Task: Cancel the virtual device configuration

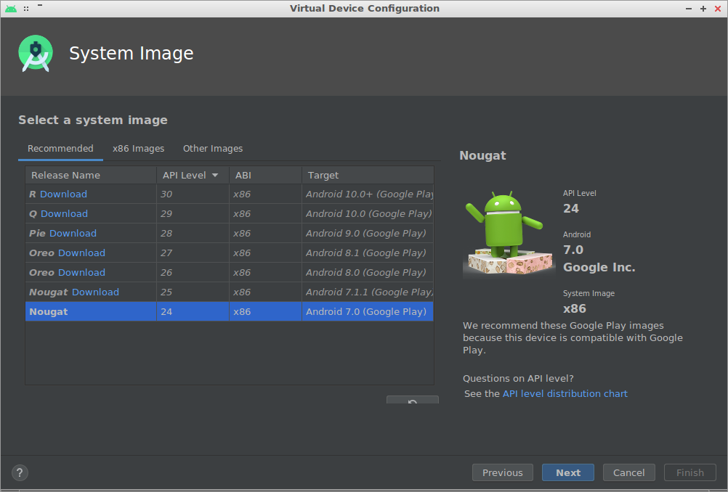Action: 628,472
